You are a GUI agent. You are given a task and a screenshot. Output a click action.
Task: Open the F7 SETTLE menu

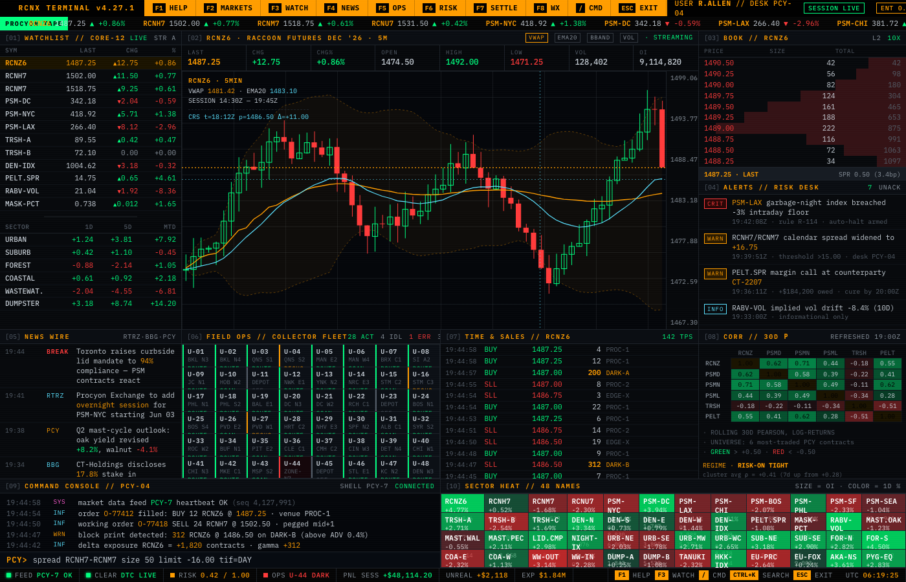pyautogui.click(x=496, y=8)
